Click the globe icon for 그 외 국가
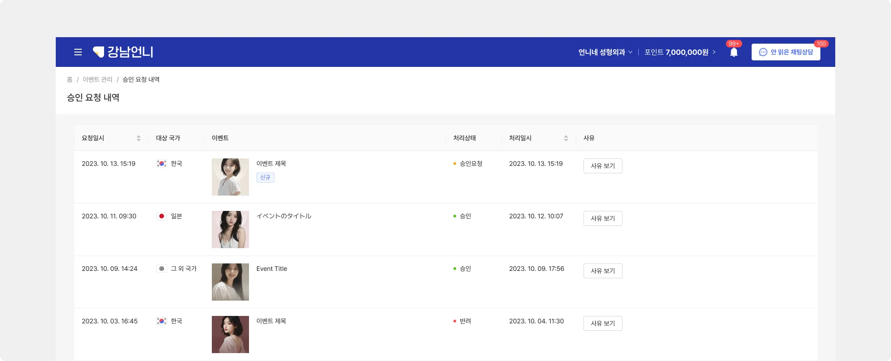Image resolution: width=891 pixels, height=361 pixels. click(162, 269)
